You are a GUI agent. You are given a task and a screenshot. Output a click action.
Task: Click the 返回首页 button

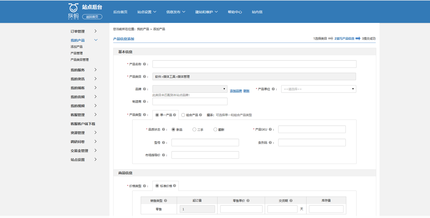(x=92, y=17)
